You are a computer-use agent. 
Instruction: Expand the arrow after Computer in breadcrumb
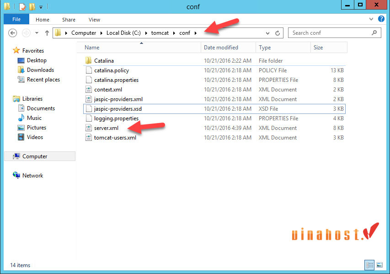point(102,33)
